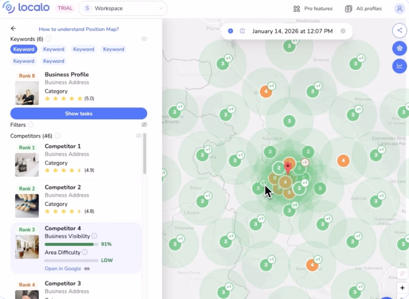Click the history clock icon
Screen dimensions: 409x299
(x=242, y=31)
